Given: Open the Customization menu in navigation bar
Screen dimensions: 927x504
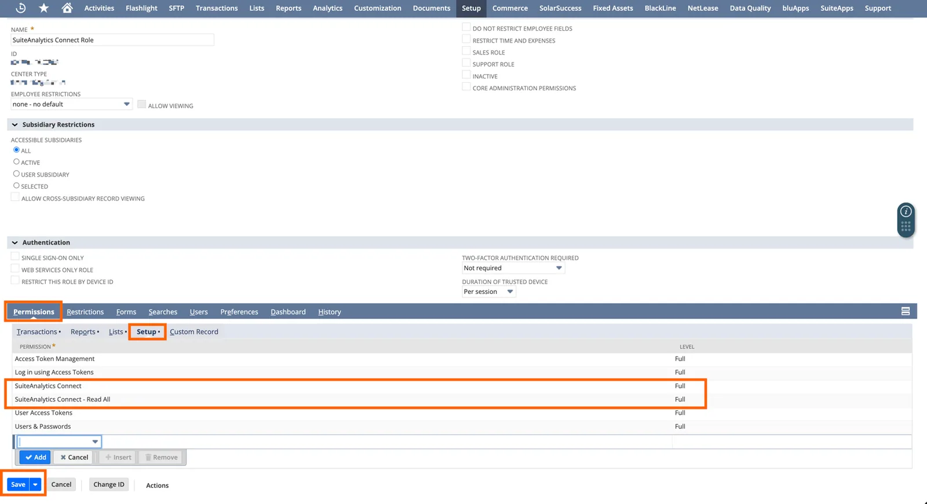Looking at the screenshot, I should point(378,8).
